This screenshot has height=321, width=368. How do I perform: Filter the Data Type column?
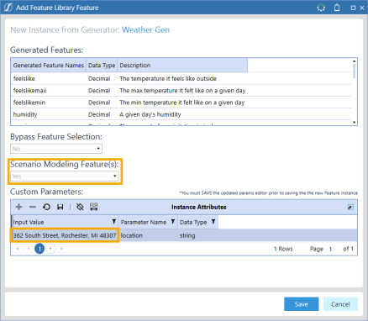(213, 222)
